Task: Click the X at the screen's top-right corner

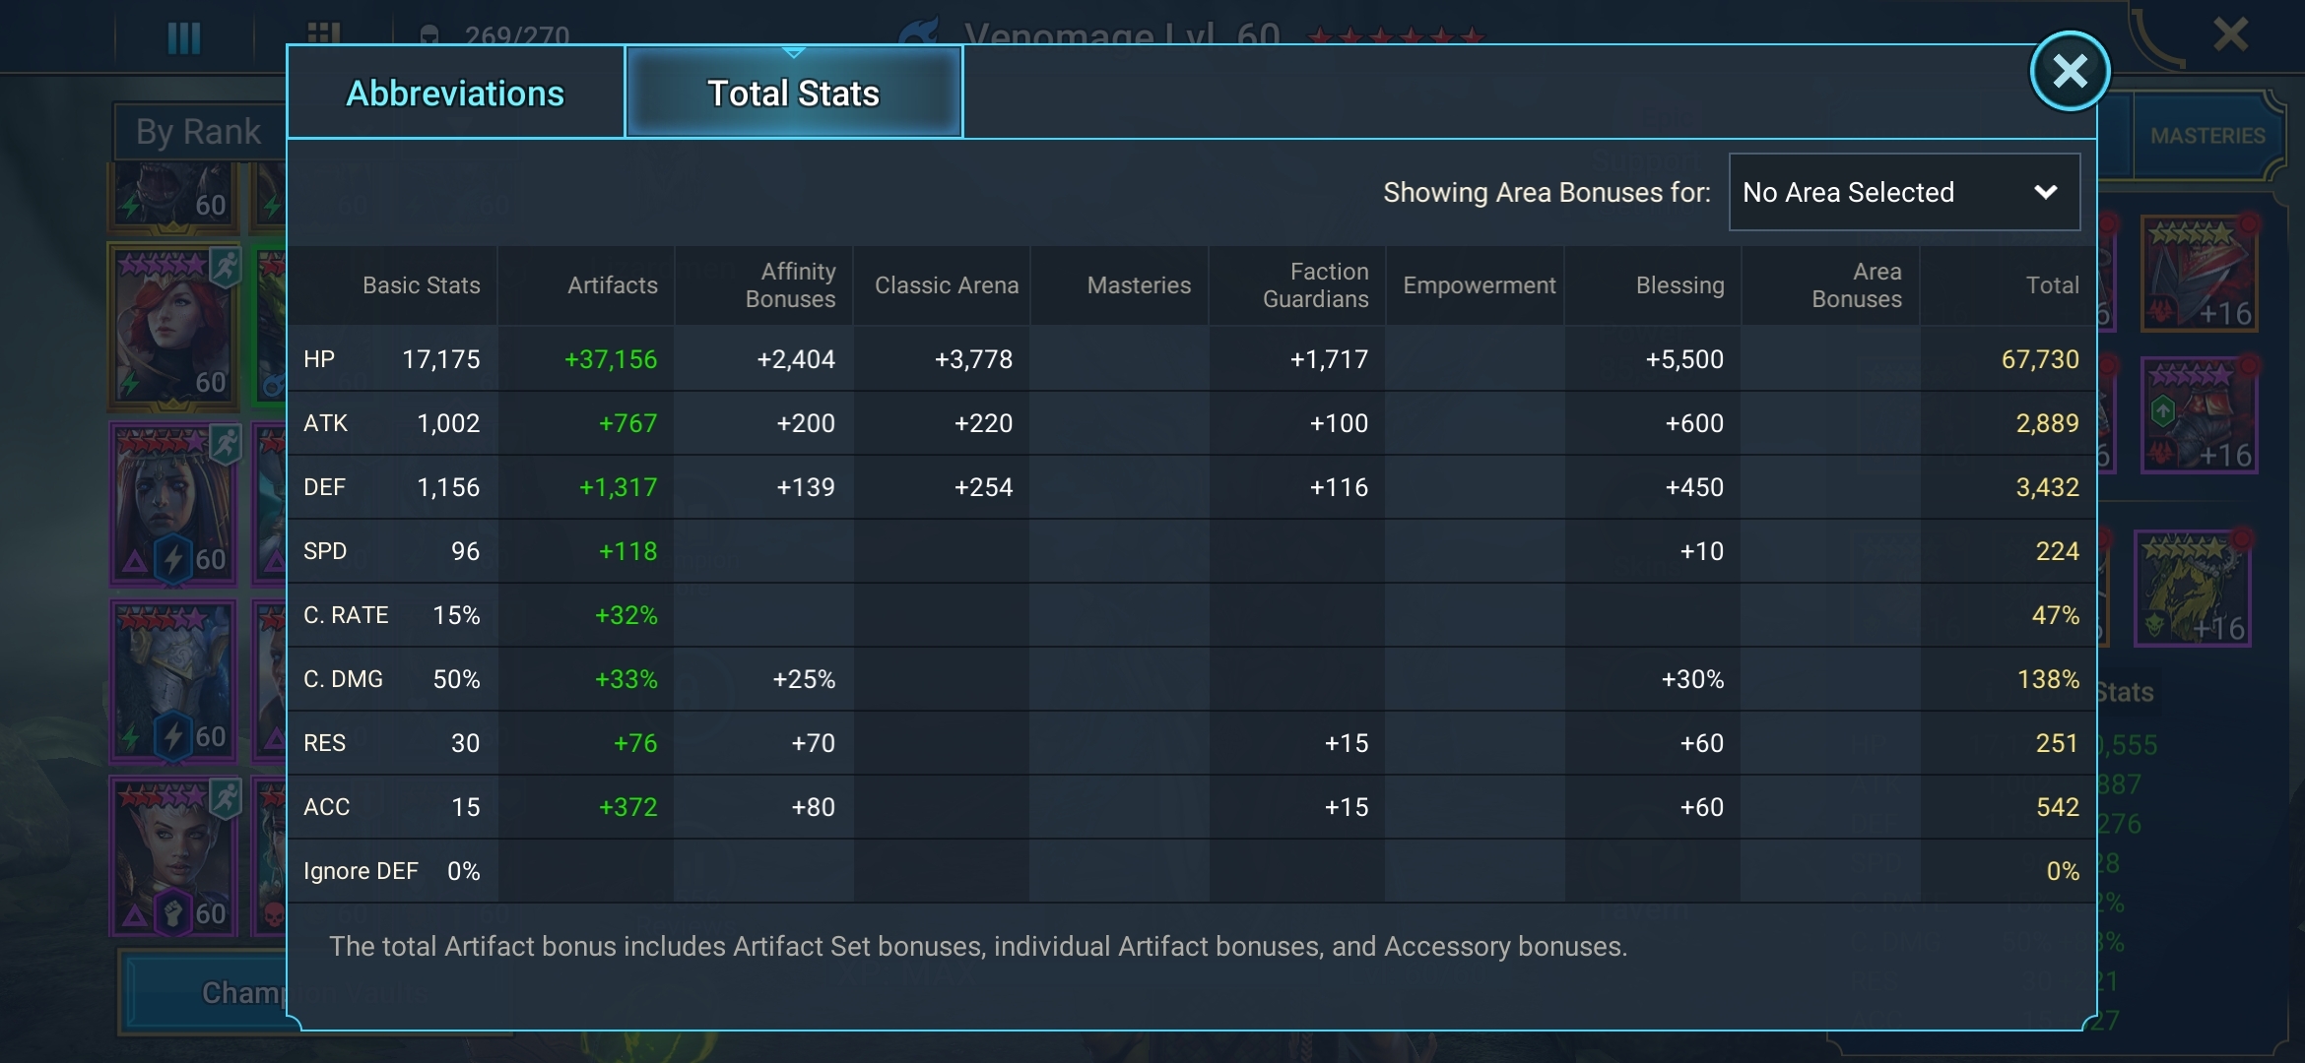Action: [2230, 34]
